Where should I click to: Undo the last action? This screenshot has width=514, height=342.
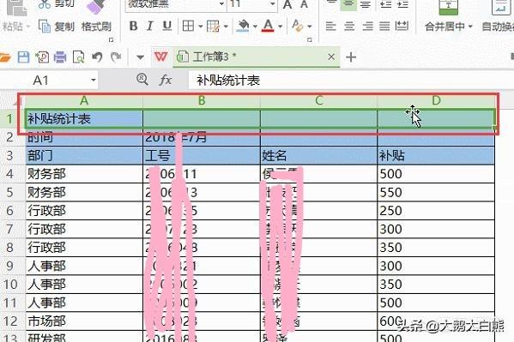coord(97,57)
